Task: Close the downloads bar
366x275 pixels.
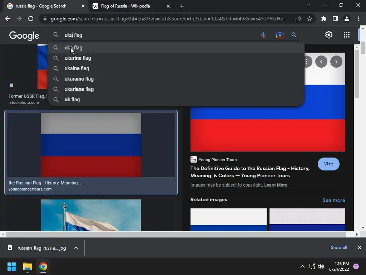Action: tap(360, 247)
